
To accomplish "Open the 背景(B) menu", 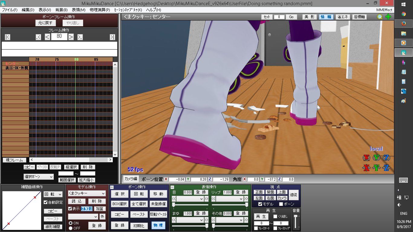I will [61, 10].
